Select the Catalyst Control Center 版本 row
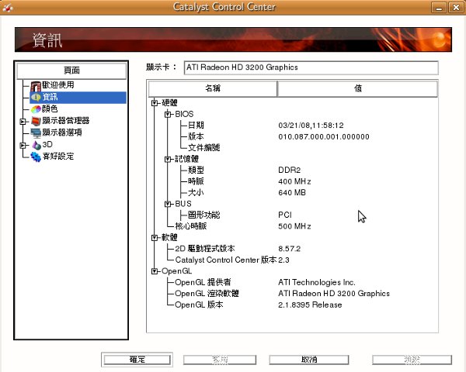The height and width of the screenshot is (372, 466). coord(226,260)
